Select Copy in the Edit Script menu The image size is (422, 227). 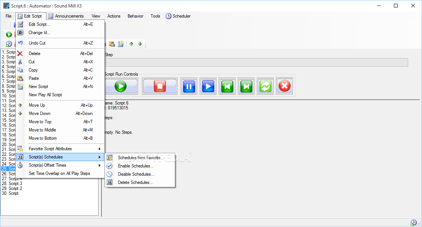coord(60,70)
